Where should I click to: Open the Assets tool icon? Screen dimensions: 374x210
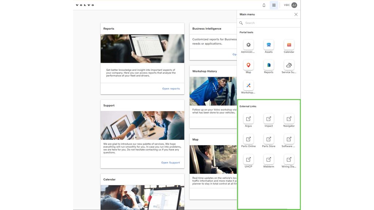pos(268,45)
